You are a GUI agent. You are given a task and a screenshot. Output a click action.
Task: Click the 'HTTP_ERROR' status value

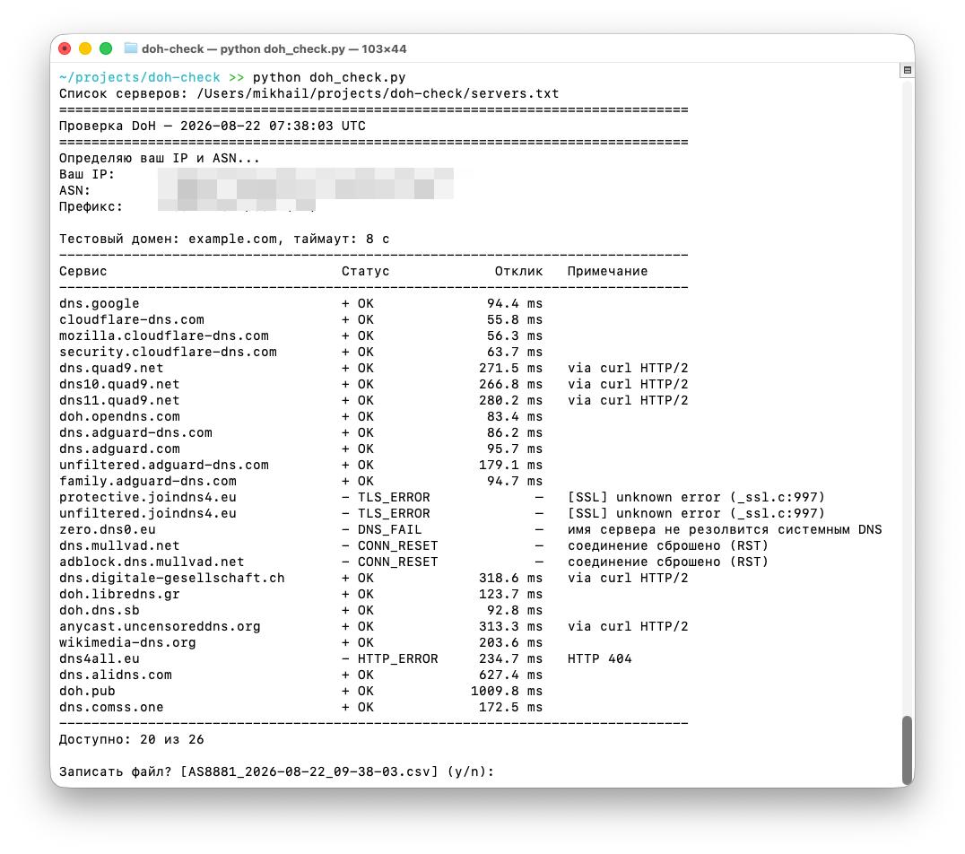click(397, 658)
